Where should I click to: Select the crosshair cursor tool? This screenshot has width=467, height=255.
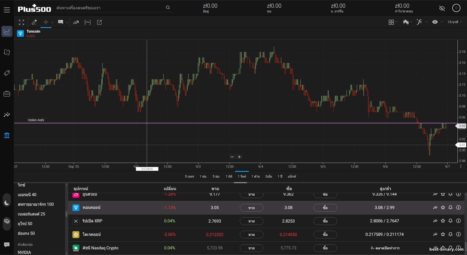coord(46,22)
